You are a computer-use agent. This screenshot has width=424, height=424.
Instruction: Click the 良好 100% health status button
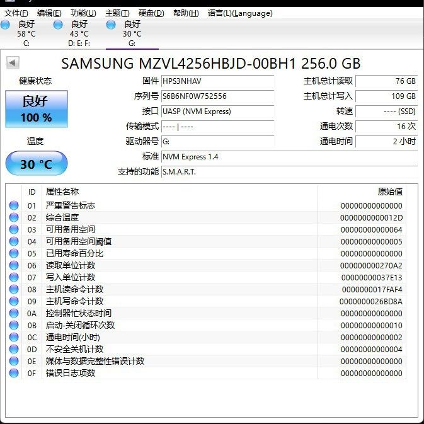point(36,109)
